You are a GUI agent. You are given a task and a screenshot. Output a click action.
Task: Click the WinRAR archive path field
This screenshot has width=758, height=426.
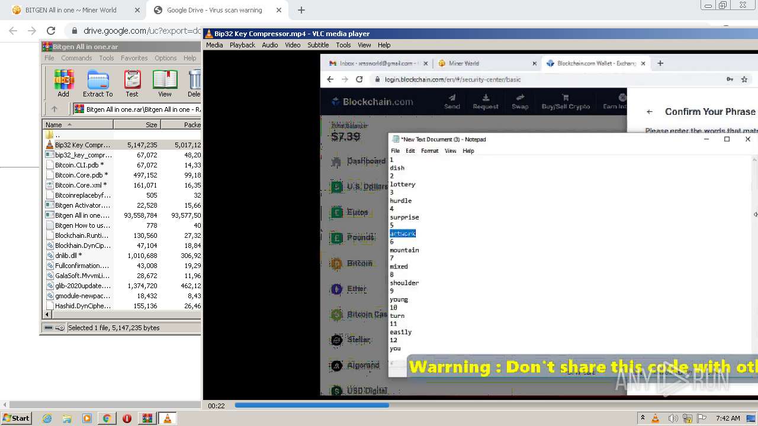(x=137, y=109)
